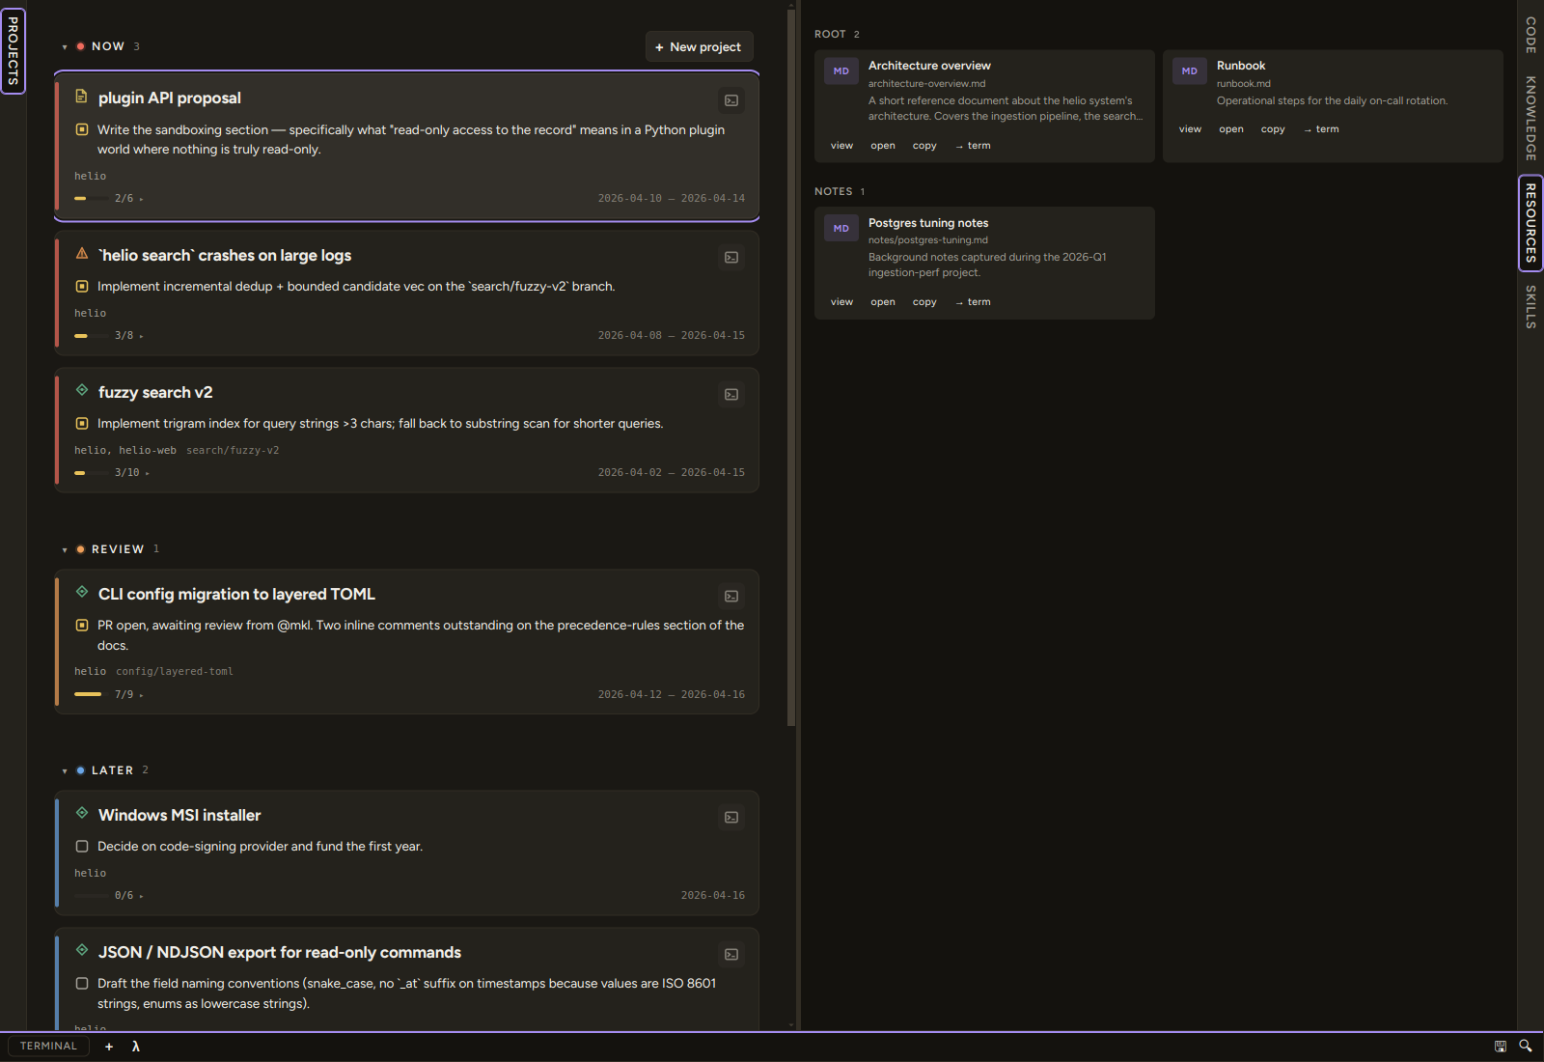Click progress bar on plugin API proposal
The height and width of the screenshot is (1062, 1544).
coord(92,199)
